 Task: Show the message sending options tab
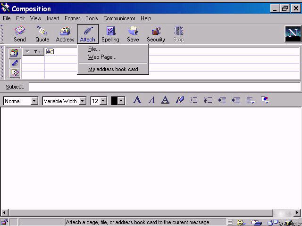[15, 73]
